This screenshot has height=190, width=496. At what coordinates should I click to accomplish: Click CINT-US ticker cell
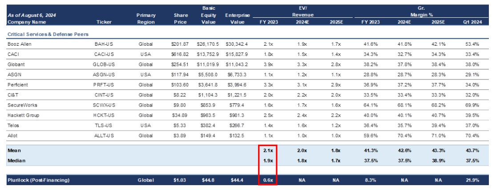coord(104,95)
